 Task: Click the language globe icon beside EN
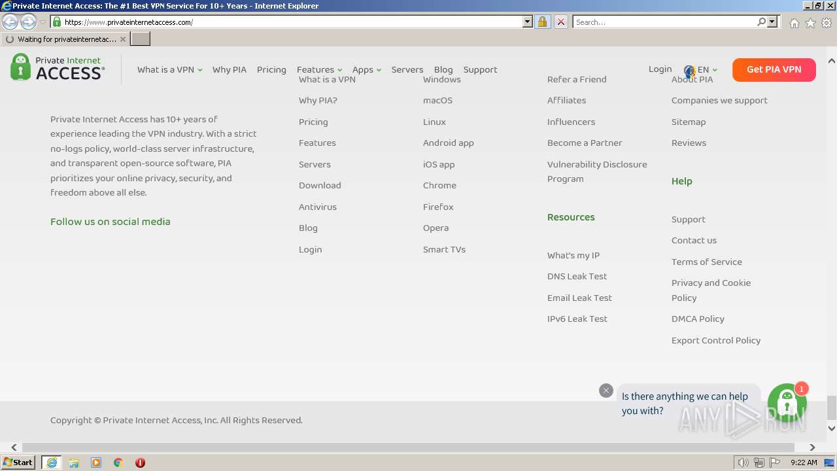(689, 71)
